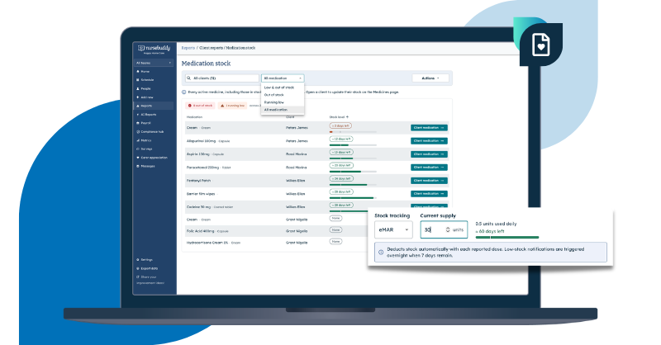Open the Actions dropdown
The image size is (661, 345).
430,78
